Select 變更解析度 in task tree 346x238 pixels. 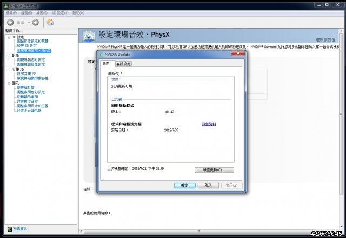click(x=26, y=87)
